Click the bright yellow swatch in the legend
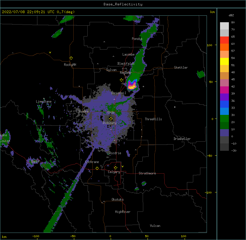 [224, 61]
